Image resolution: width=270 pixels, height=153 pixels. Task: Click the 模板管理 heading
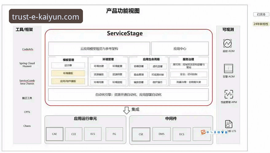68,60
